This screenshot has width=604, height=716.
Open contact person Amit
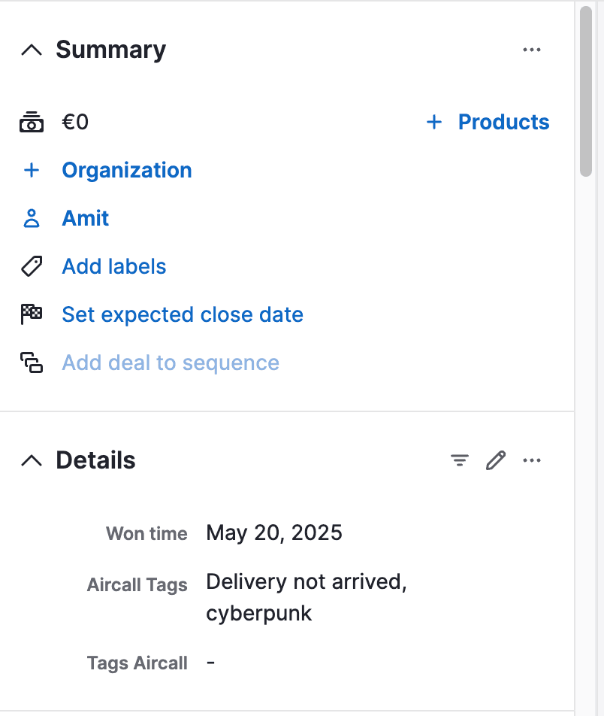click(x=86, y=218)
